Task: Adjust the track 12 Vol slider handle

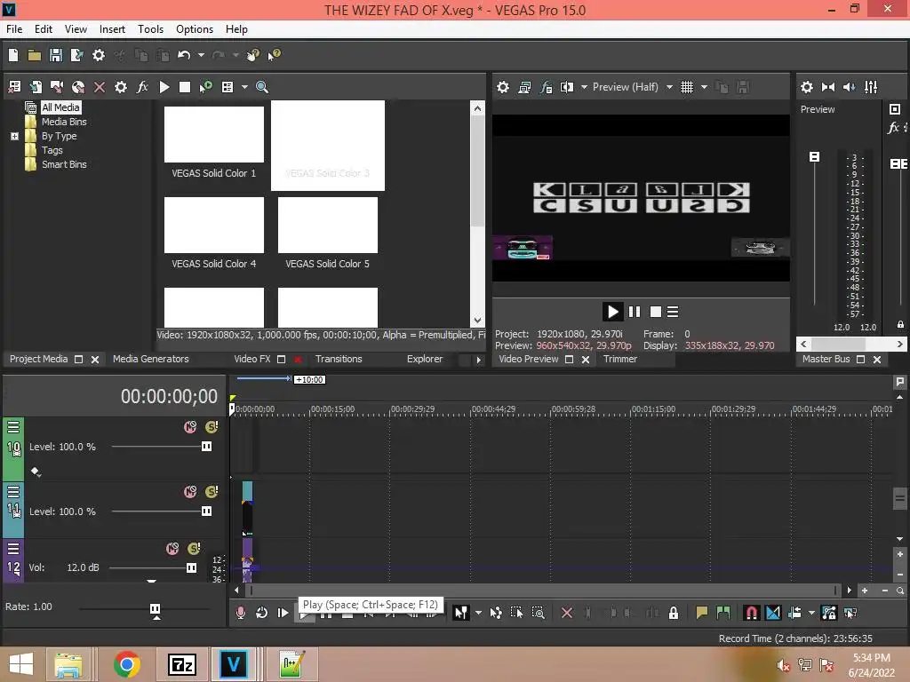Action: click(x=191, y=567)
